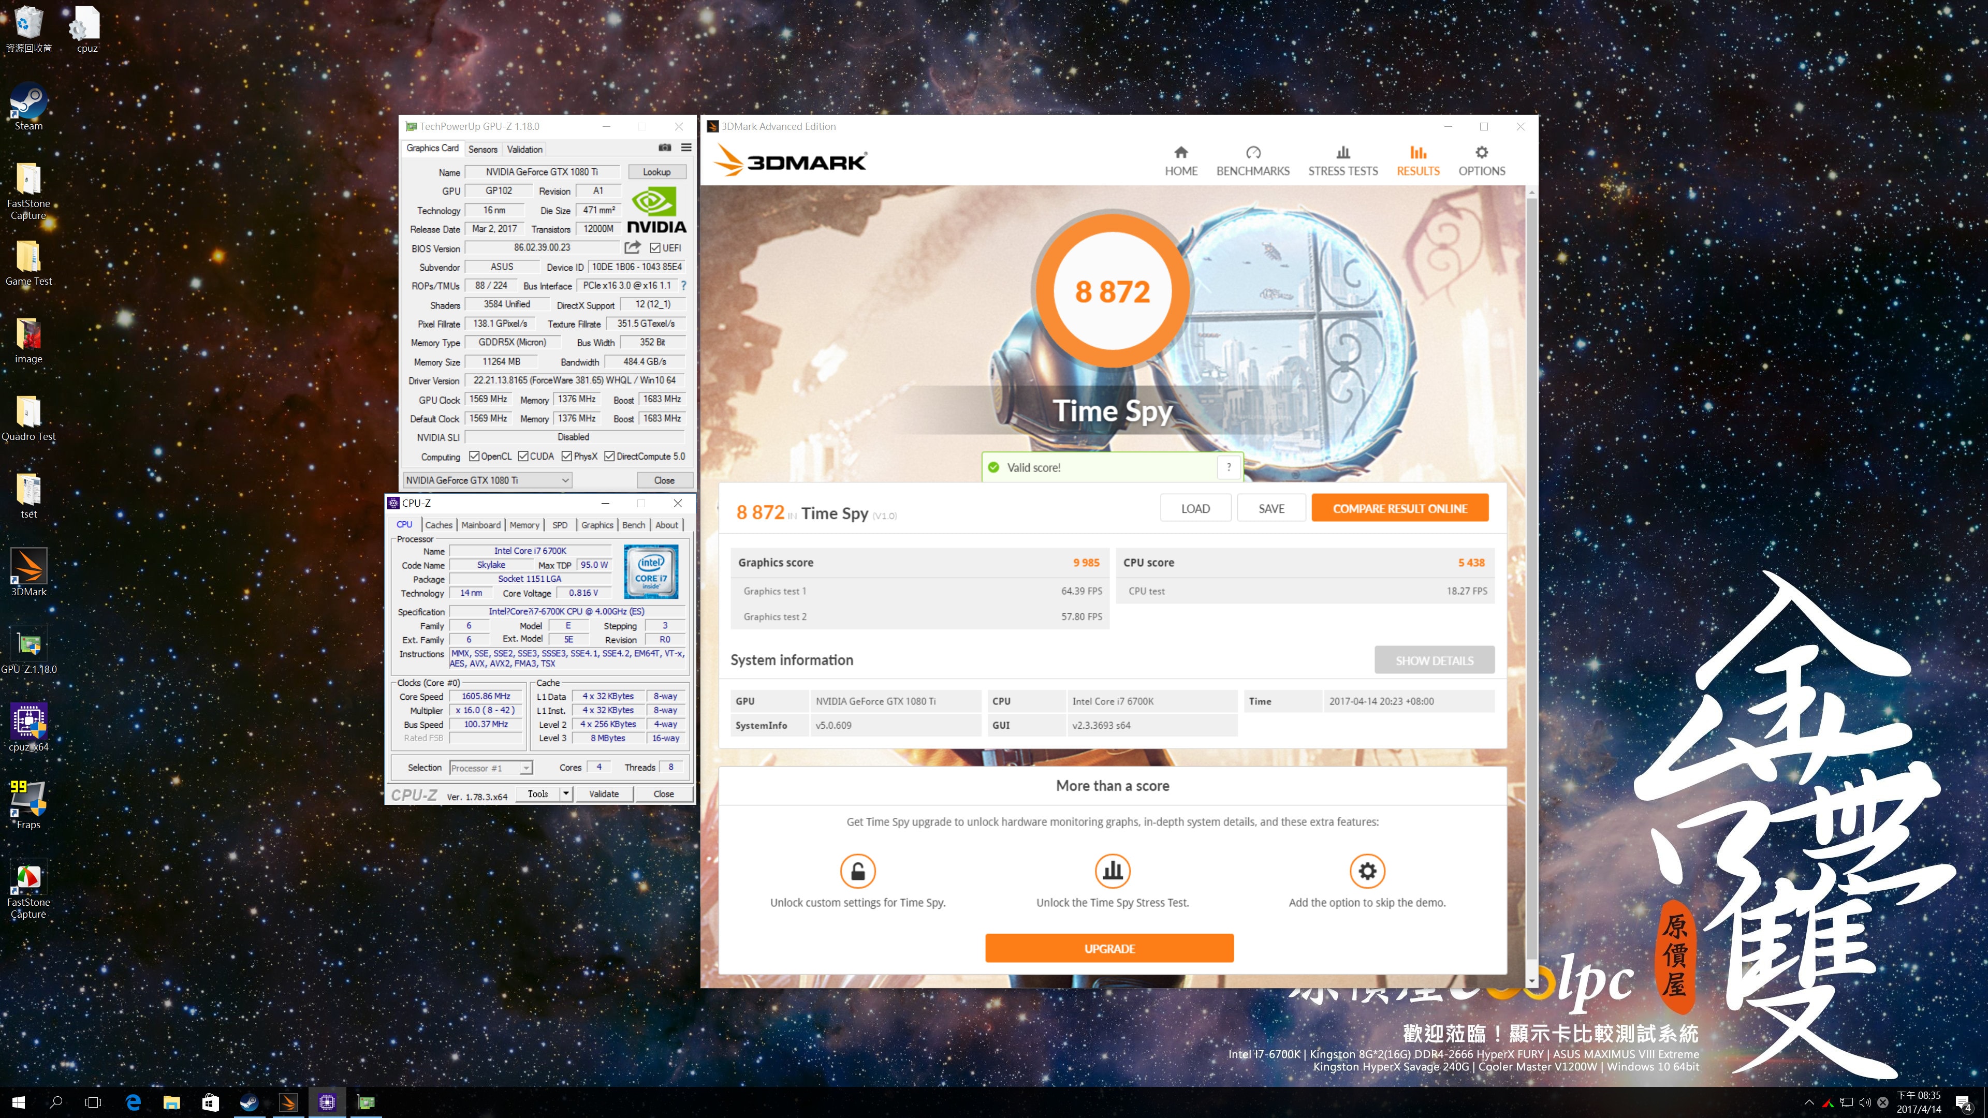1988x1118 pixels.
Task: Switch to the Caches tab in CPU-Z
Action: point(438,525)
